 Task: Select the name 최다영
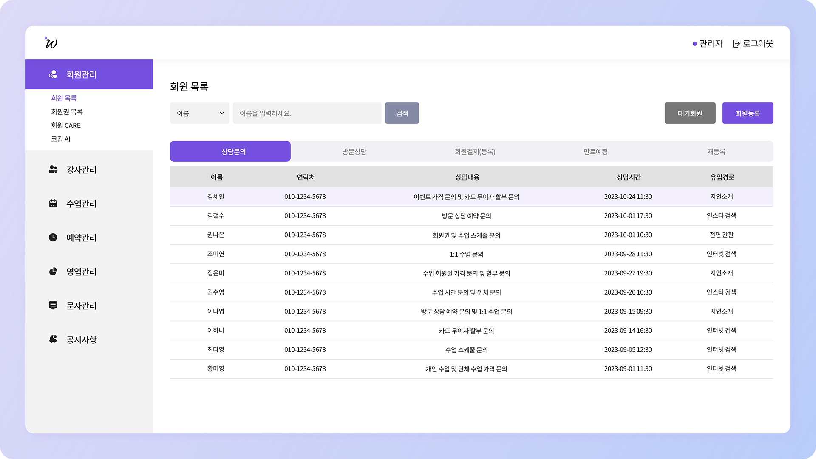tap(216, 350)
